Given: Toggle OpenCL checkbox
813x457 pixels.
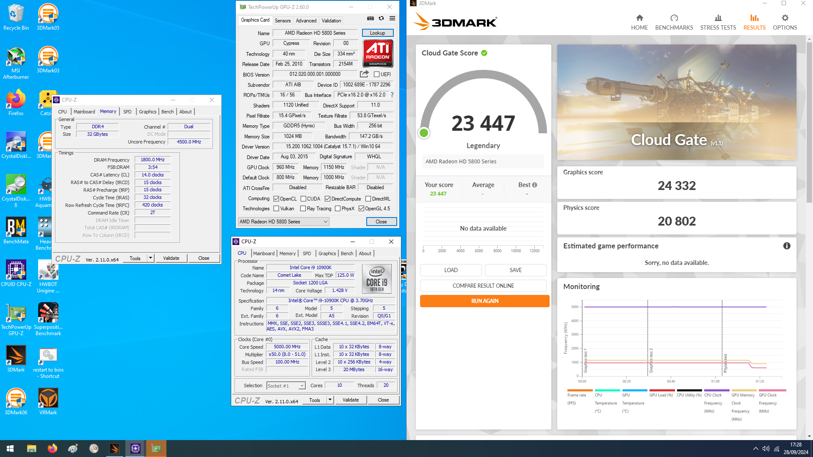Looking at the screenshot, I should tap(277, 199).
